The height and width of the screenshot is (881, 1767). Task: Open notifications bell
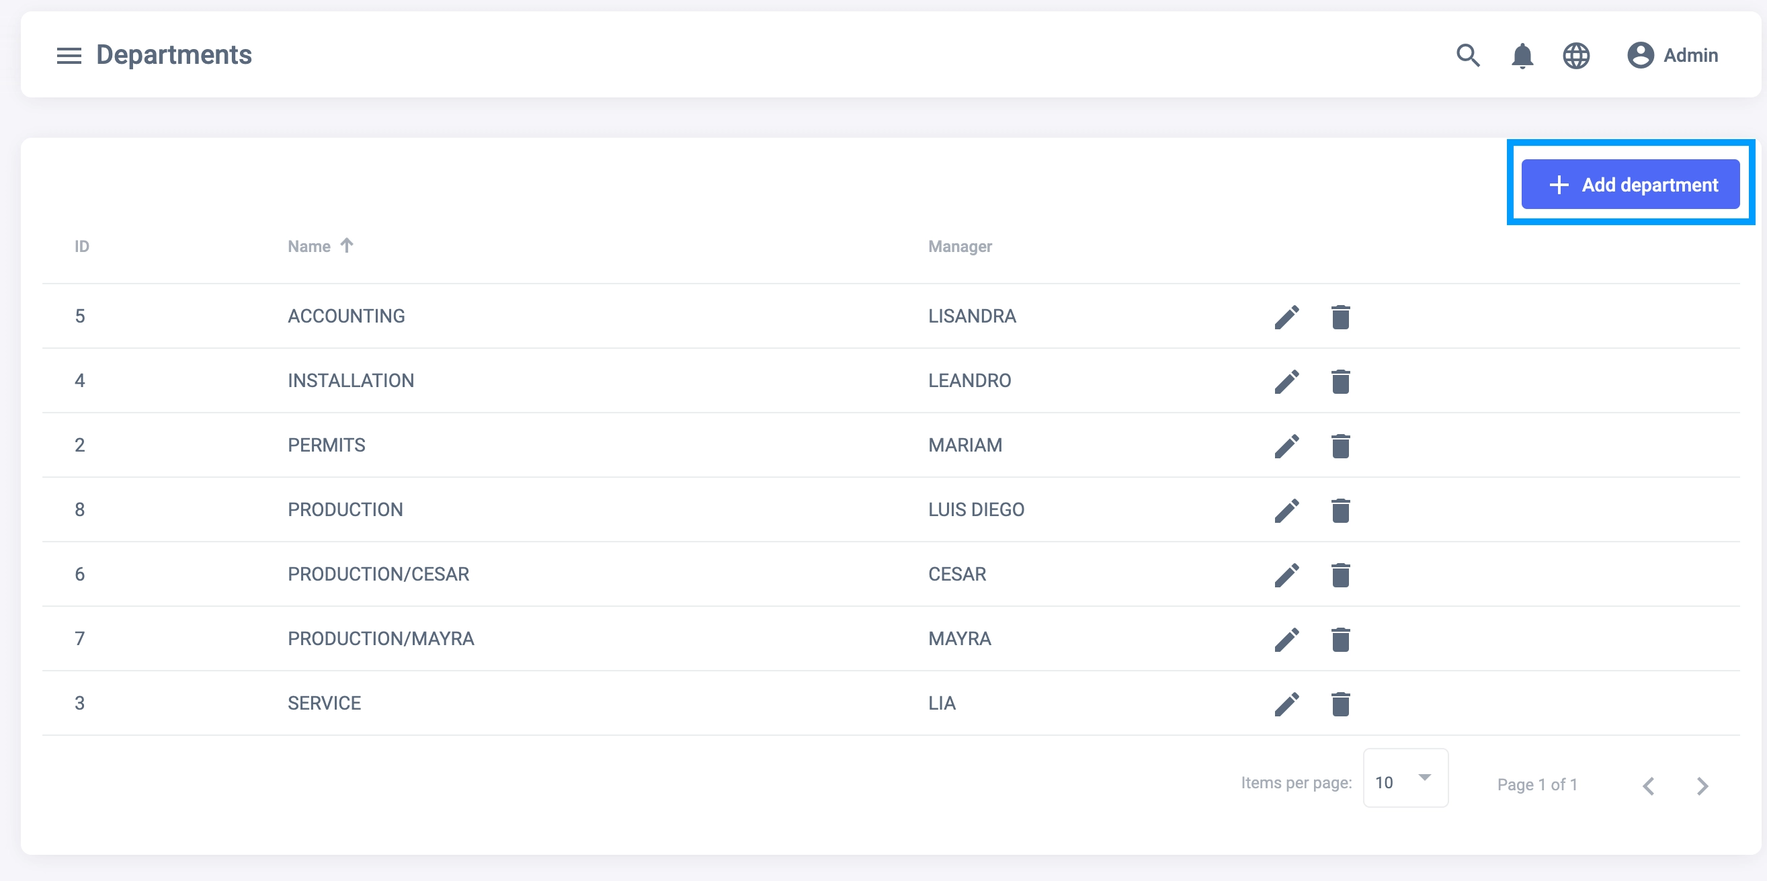point(1522,56)
